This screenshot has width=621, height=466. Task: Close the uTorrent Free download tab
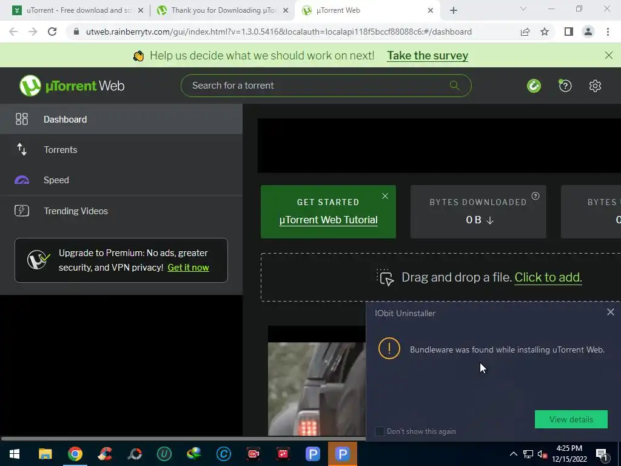141,11
